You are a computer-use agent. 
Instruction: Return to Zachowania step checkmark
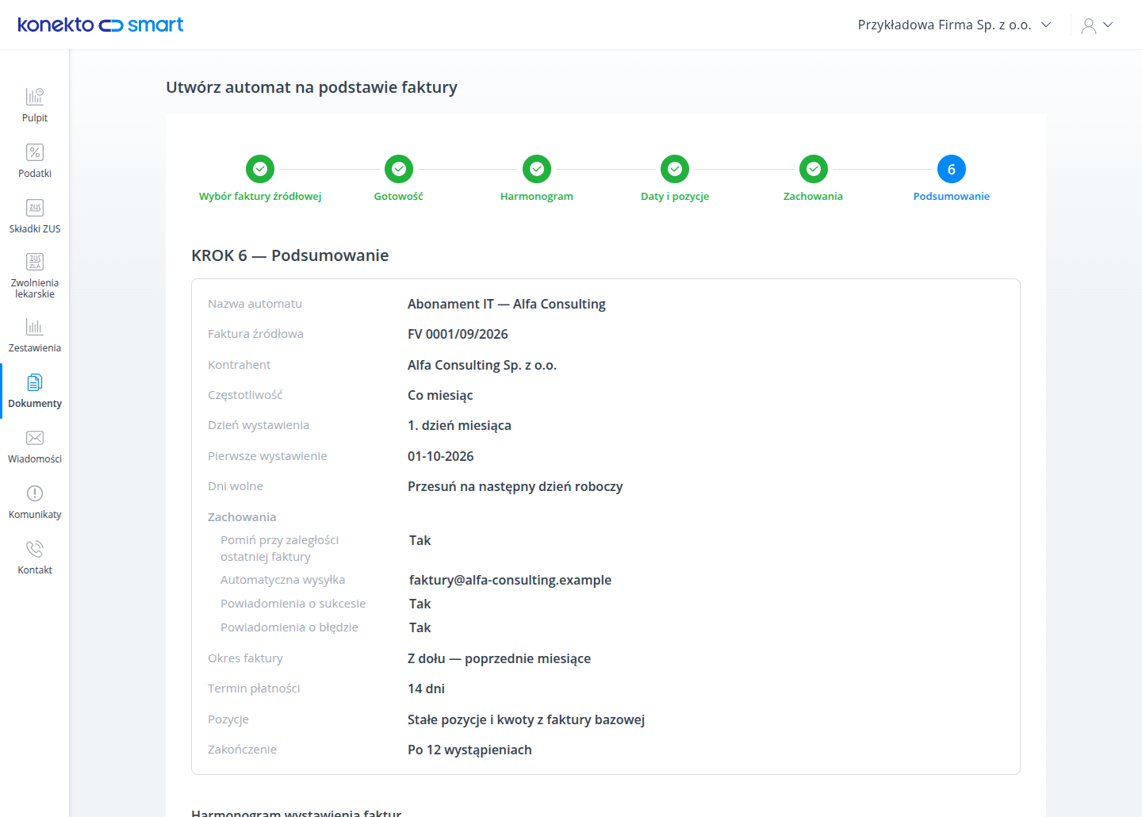(x=814, y=169)
